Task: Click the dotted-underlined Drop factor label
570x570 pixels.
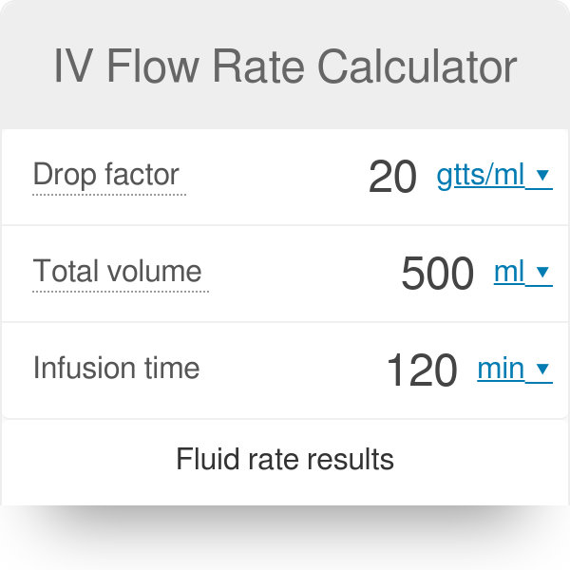Action: (x=105, y=175)
